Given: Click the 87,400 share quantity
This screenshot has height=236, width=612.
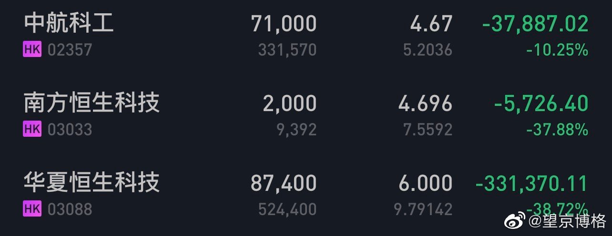Looking at the screenshot, I should pyautogui.click(x=284, y=183).
